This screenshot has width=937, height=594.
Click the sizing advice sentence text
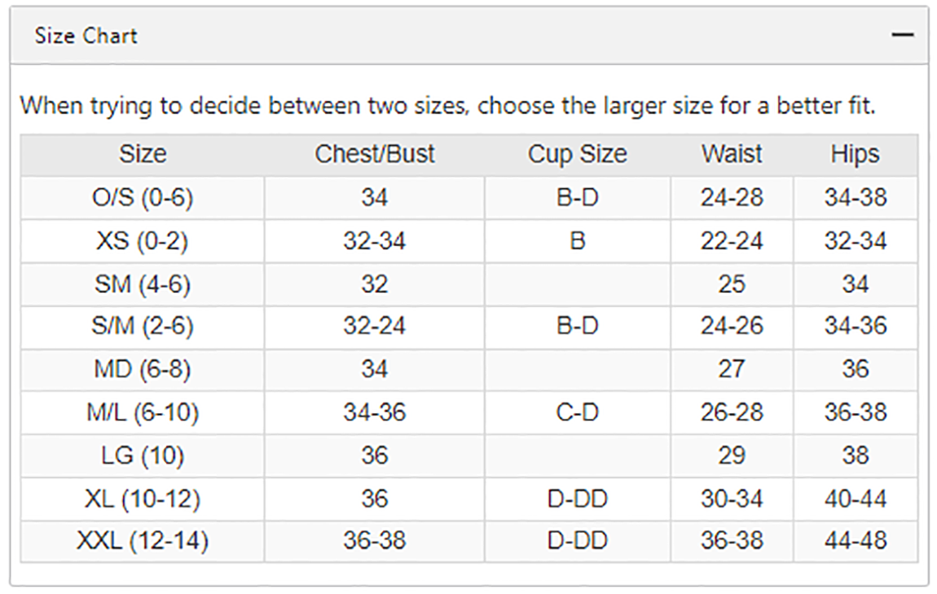point(447,106)
